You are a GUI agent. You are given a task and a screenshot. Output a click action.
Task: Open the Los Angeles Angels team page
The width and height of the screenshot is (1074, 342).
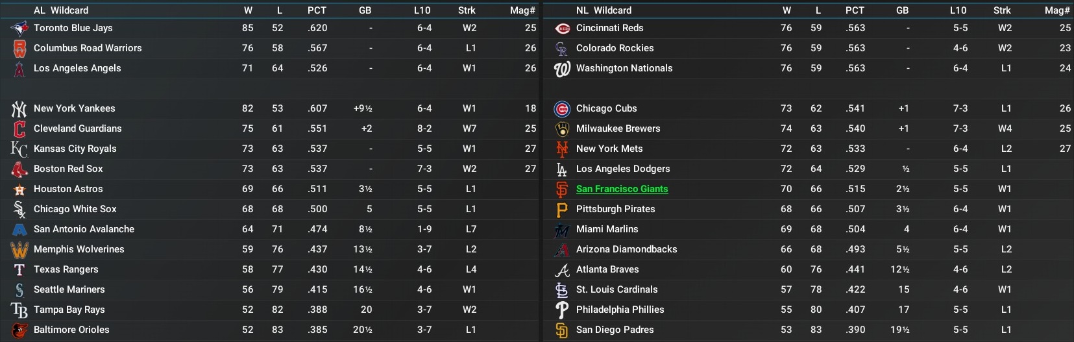tap(77, 68)
